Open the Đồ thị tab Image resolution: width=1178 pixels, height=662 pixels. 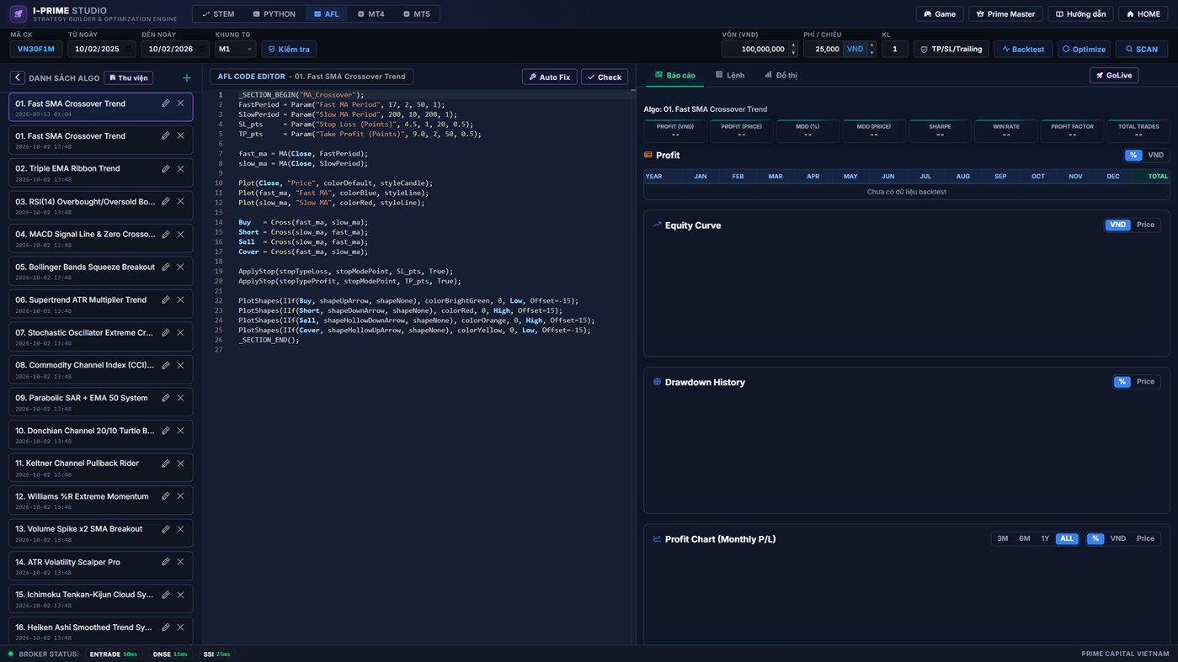click(781, 75)
